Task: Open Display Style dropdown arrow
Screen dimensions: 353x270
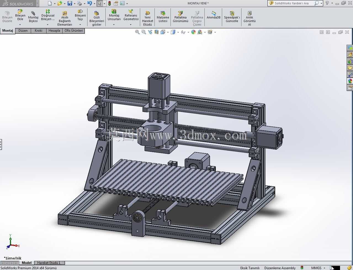Action: point(178,32)
